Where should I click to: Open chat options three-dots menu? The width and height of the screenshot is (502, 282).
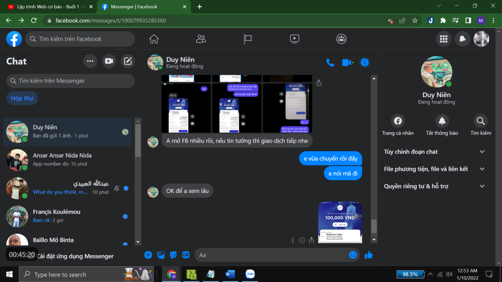click(90, 61)
